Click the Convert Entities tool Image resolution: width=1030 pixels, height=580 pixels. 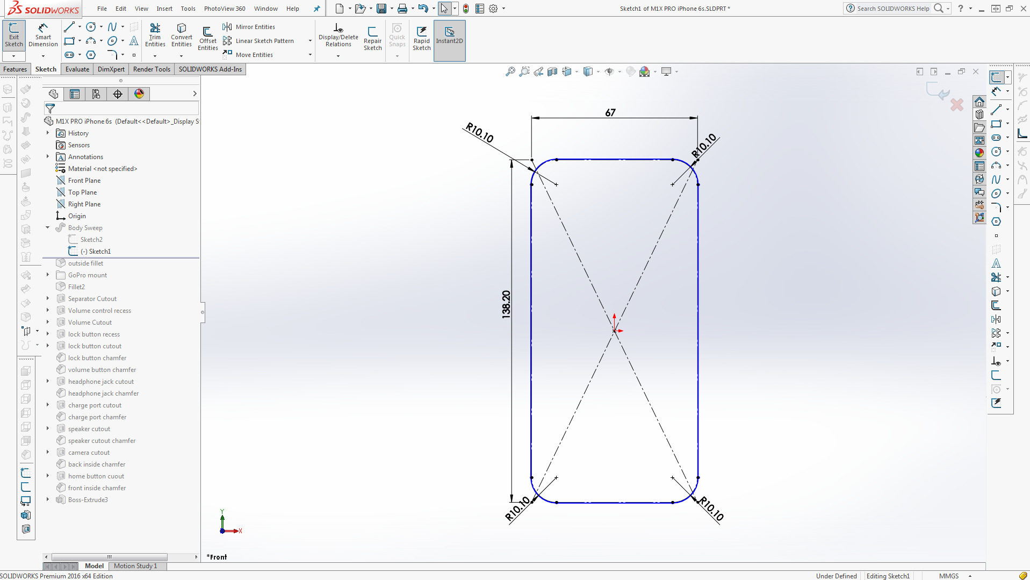point(182,35)
